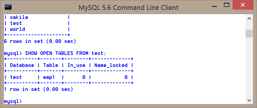Image resolution: width=257 pixels, height=108 pixels.
Task: Click the vertical scrollbar thumb
Action: [249, 34]
